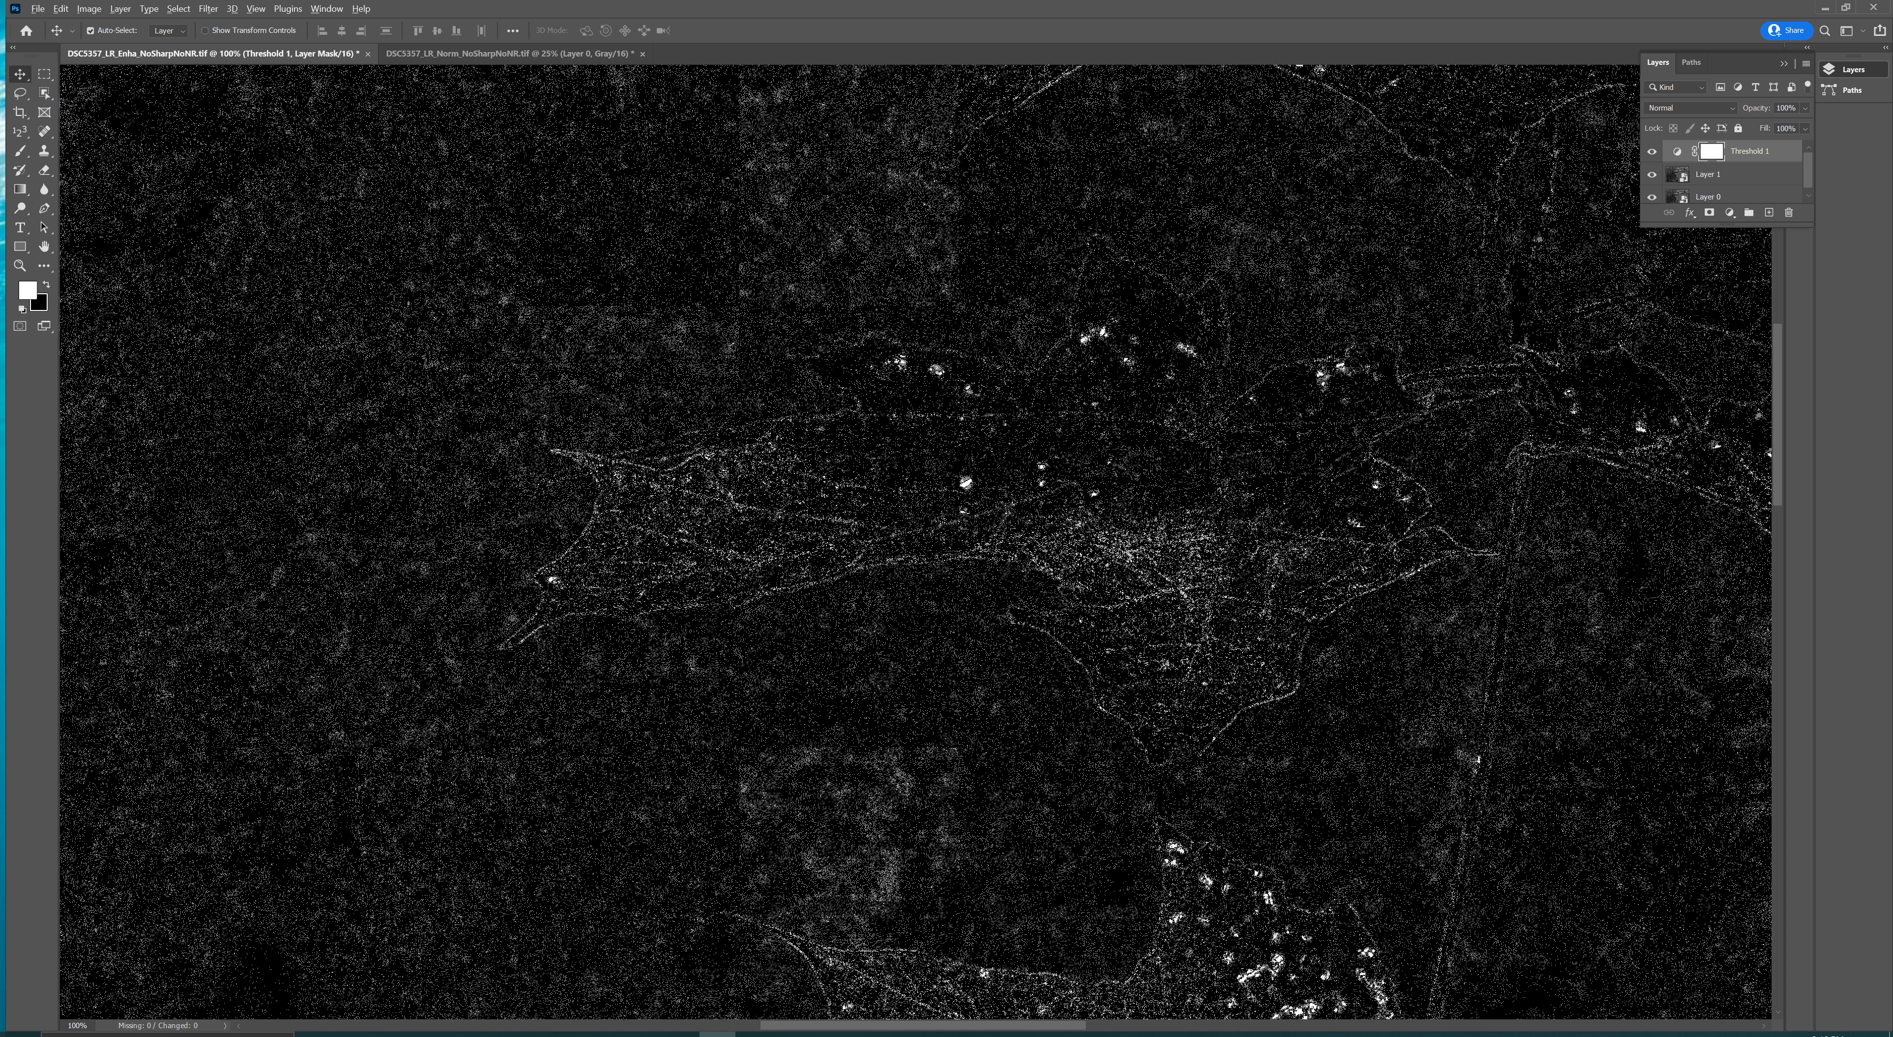1893x1037 pixels.
Task: Open the Filter menu
Action: (x=208, y=9)
